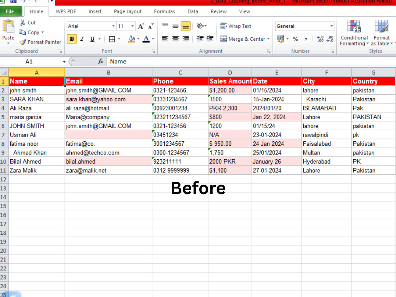Image resolution: width=396 pixels, height=297 pixels.
Task: Open font color dropdown arrow
Action: (153, 39)
